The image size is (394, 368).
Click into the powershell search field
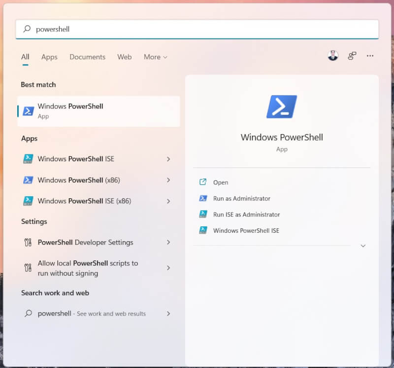tap(197, 29)
